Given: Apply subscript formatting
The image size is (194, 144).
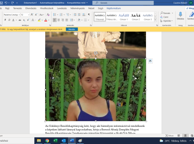Looking at the screenshot, I should (24, 20).
